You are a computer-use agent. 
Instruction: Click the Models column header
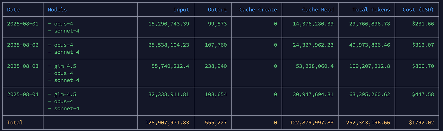57,10
